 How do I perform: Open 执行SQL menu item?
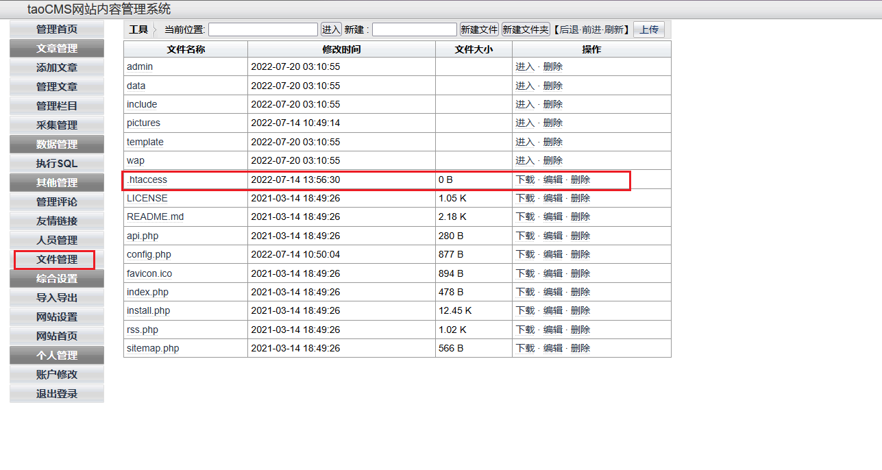pos(57,164)
